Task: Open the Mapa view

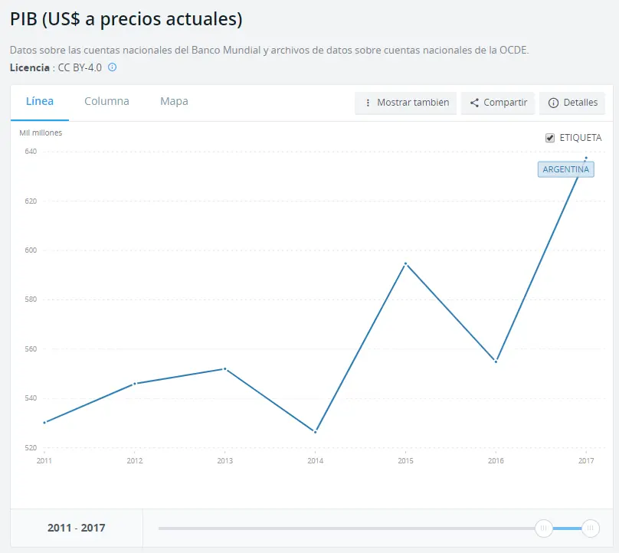Action: pos(174,101)
